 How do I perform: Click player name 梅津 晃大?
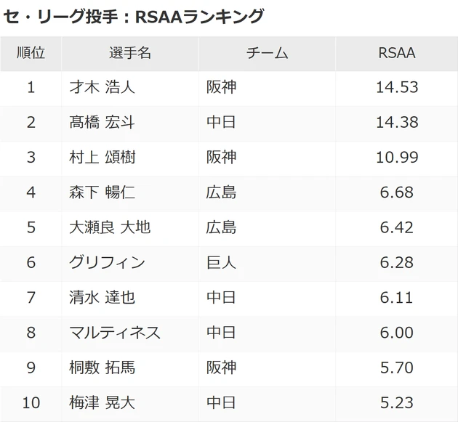point(103,402)
